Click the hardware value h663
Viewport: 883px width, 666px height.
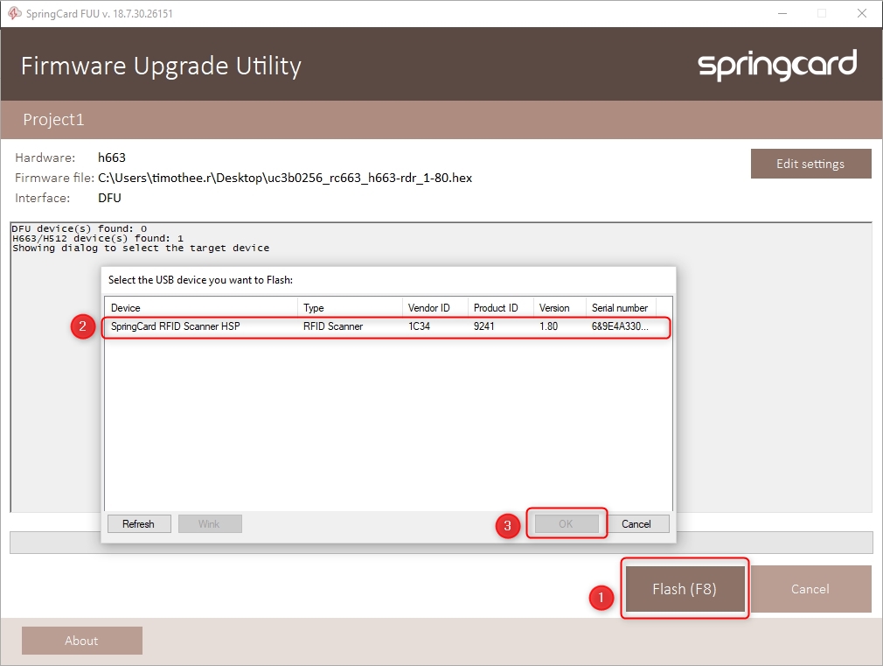[112, 158]
